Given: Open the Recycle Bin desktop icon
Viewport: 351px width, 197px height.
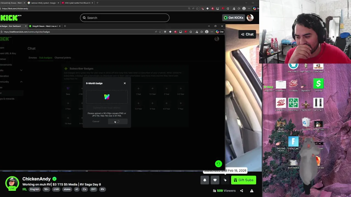Looking at the screenshot, I should (306, 124).
